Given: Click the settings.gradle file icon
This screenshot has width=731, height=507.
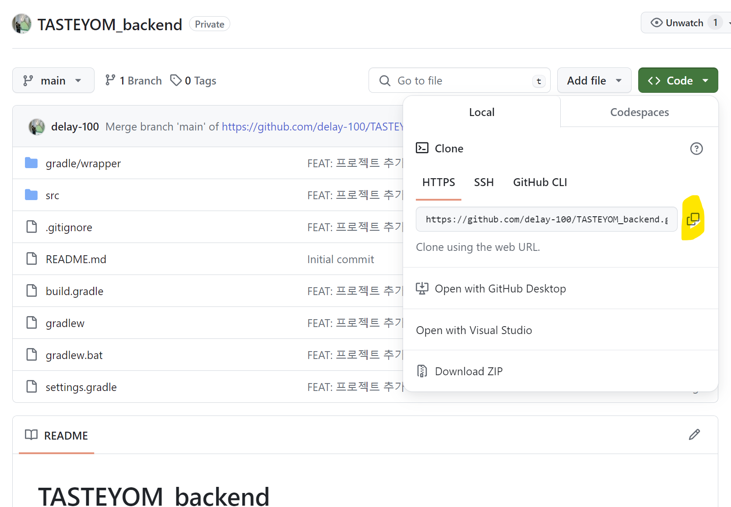Looking at the screenshot, I should pos(32,387).
